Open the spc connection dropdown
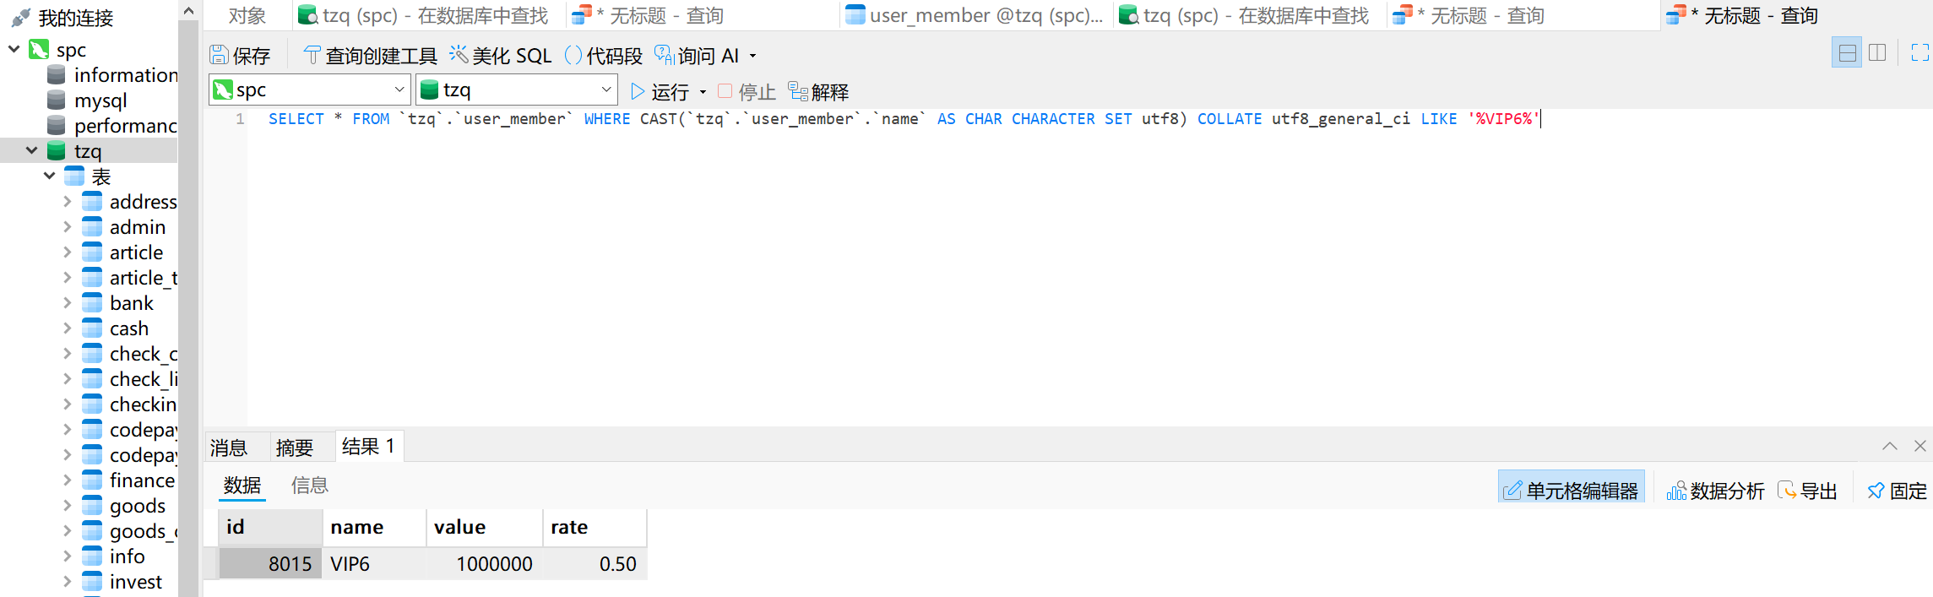 coord(399,90)
